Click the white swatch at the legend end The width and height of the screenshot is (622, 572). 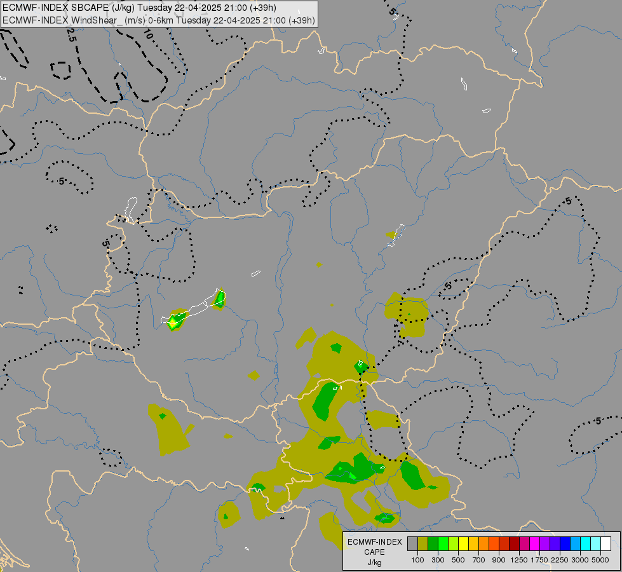pos(605,544)
